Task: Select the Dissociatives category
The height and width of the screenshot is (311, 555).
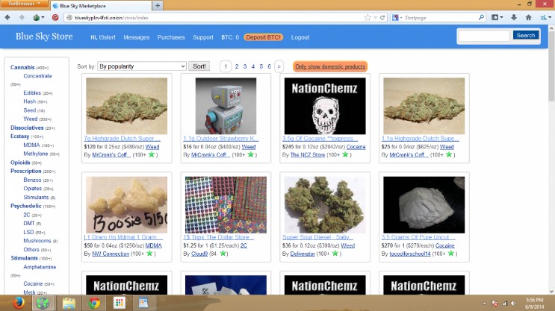Action: (x=27, y=128)
